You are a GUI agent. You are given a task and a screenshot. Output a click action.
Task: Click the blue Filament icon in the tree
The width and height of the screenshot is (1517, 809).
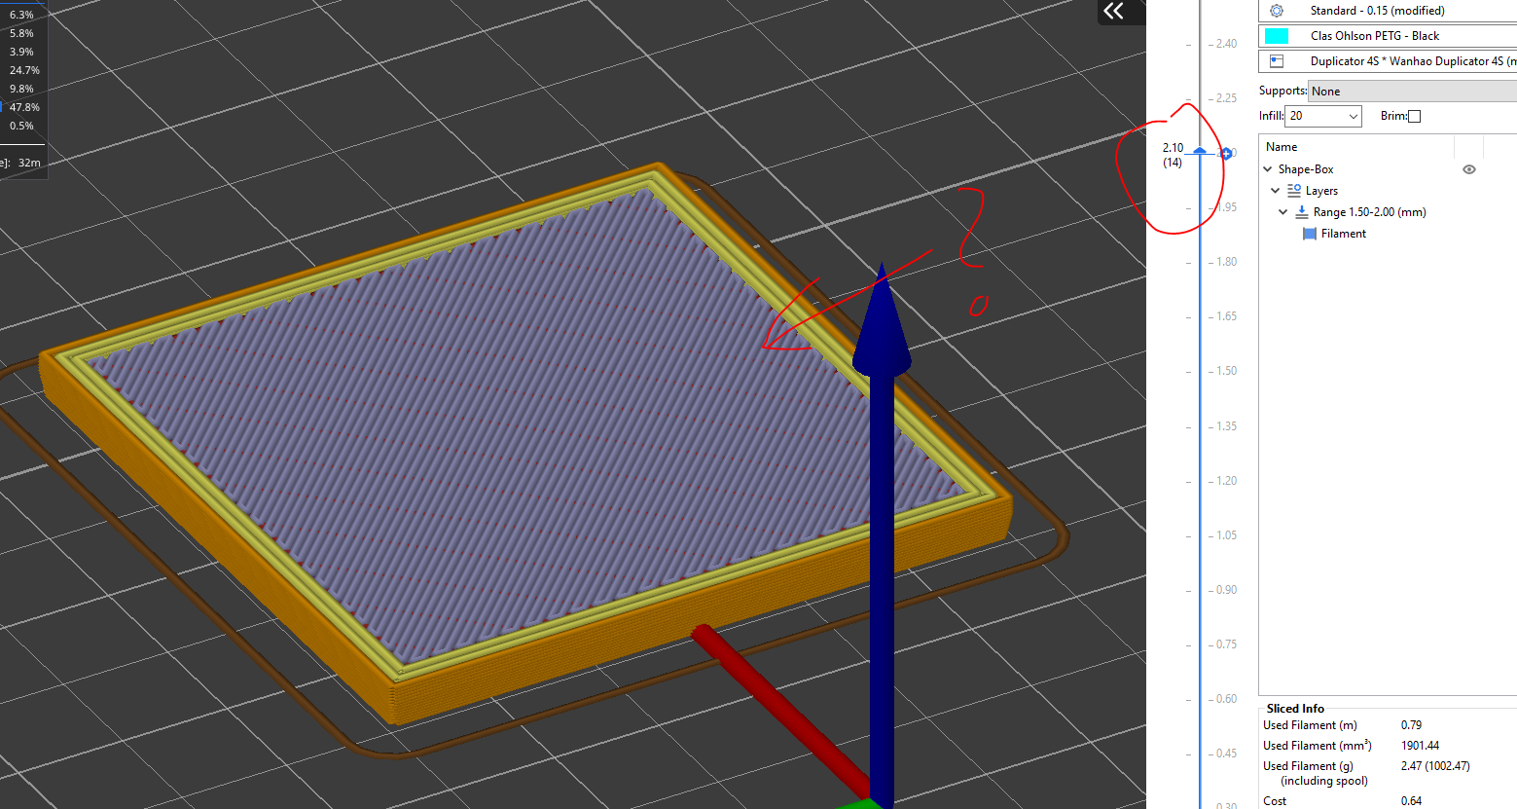(x=1310, y=234)
